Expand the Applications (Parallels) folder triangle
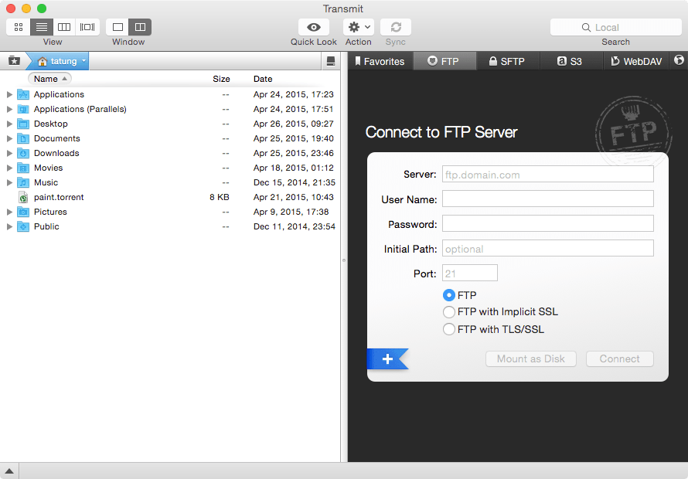The height and width of the screenshot is (479, 688). (x=9, y=109)
